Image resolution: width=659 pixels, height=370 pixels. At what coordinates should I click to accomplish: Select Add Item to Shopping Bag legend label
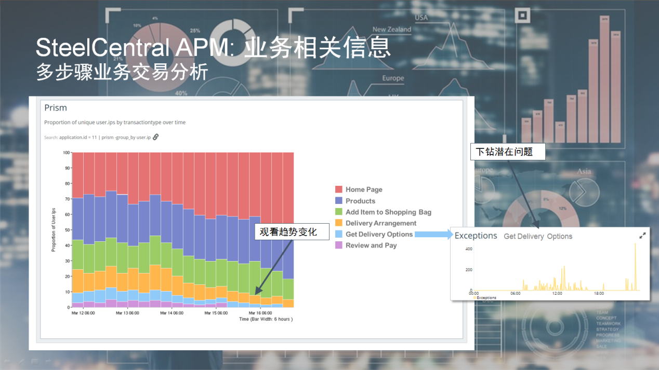coord(388,212)
